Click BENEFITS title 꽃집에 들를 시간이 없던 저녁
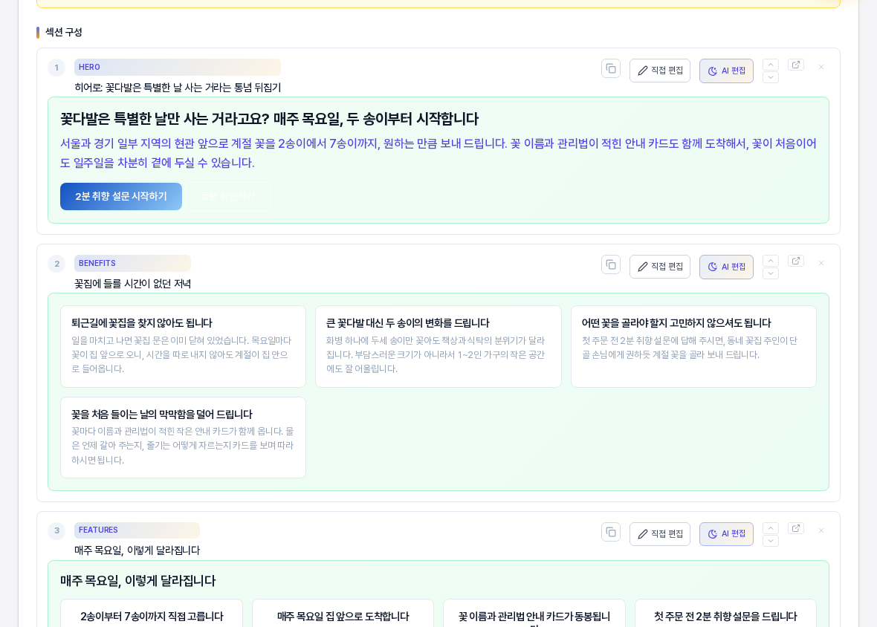The image size is (877, 627). click(132, 284)
